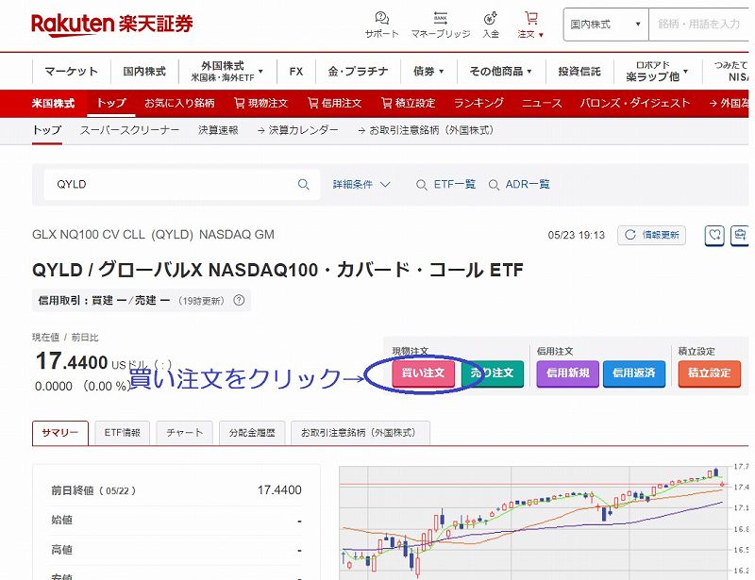Click the deposit (入金) icon
This screenshot has height=580, width=755.
491,25
